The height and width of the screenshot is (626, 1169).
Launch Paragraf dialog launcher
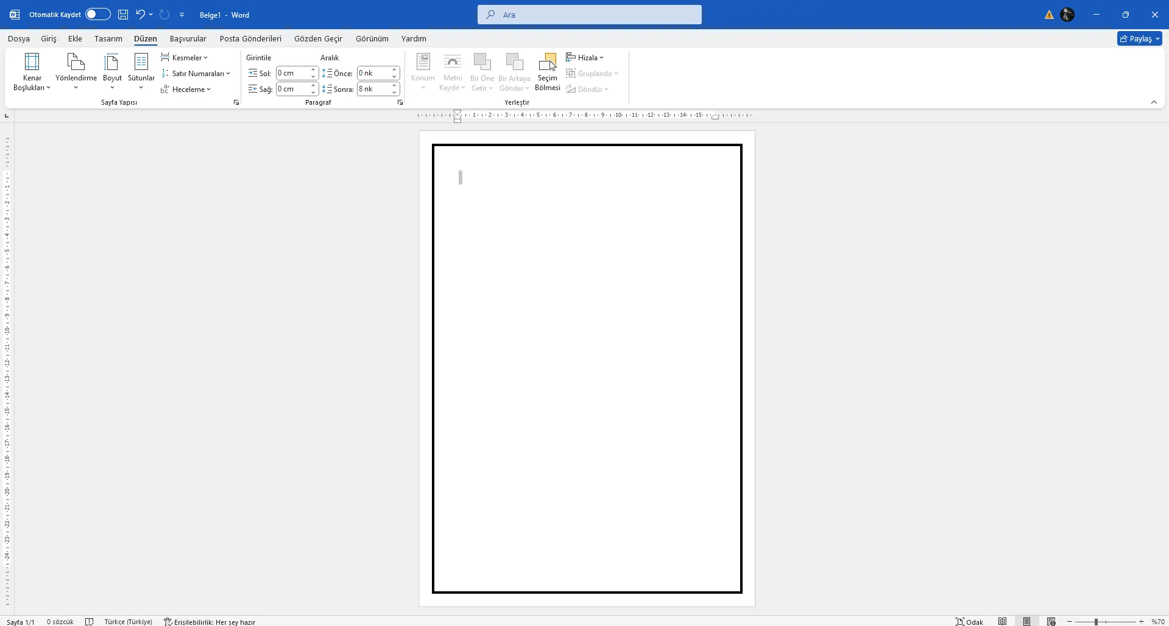point(400,103)
